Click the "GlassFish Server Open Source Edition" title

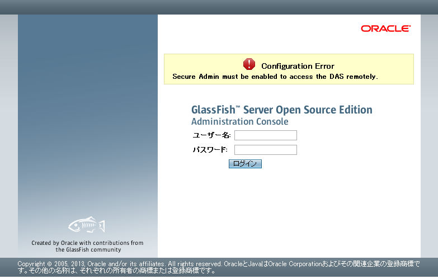[x=281, y=110]
